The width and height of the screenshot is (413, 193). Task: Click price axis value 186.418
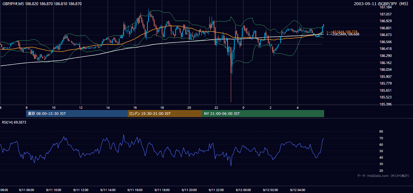(x=386, y=49)
